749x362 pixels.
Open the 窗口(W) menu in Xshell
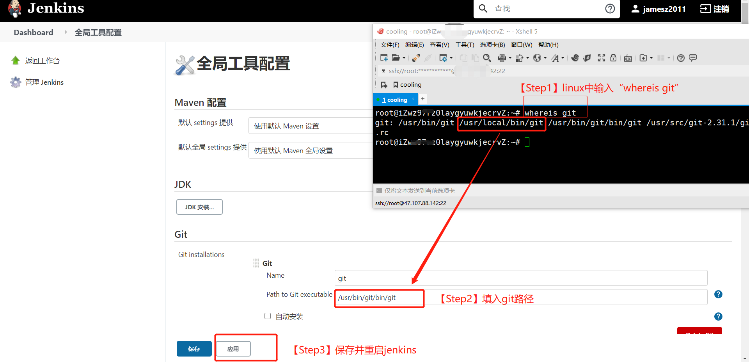coord(522,45)
